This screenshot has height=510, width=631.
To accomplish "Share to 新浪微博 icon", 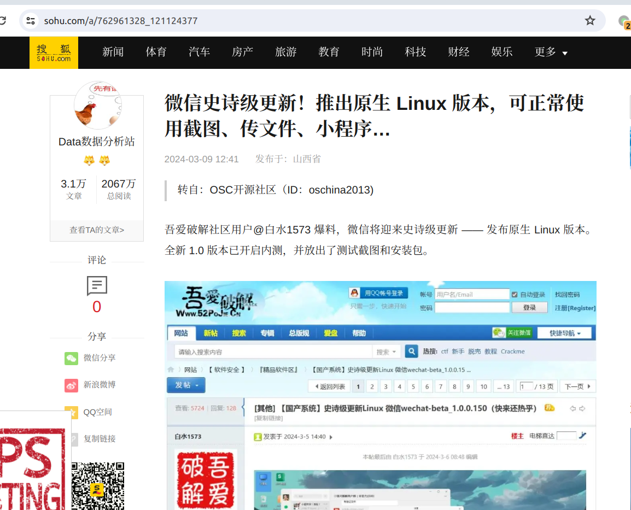I will [x=71, y=385].
